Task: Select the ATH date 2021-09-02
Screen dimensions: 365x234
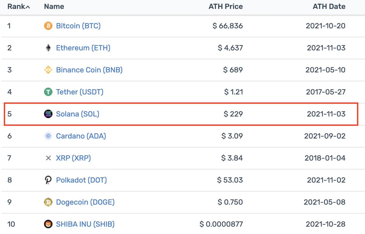Action: pyautogui.click(x=325, y=136)
